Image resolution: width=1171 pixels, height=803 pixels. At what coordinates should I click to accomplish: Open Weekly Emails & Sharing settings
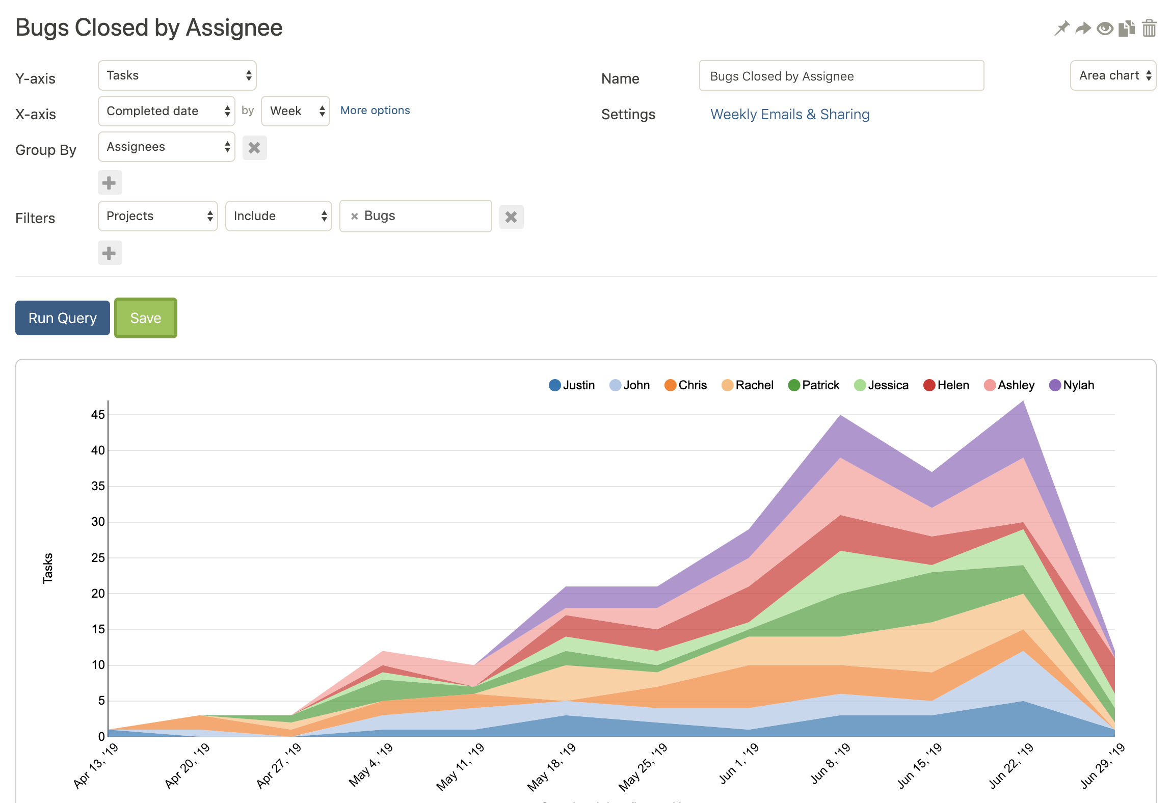pyautogui.click(x=789, y=114)
